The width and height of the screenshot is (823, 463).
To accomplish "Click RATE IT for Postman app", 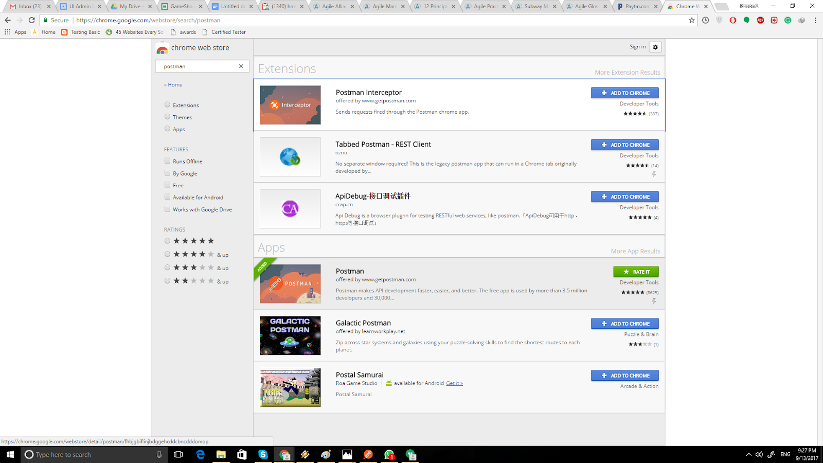I will (x=636, y=272).
